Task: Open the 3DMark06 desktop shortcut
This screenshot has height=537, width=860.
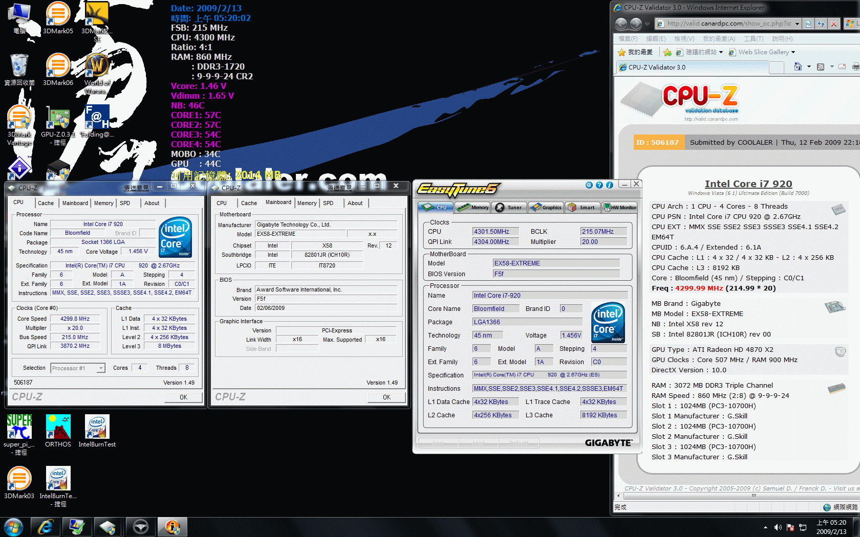Action: pos(58,69)
